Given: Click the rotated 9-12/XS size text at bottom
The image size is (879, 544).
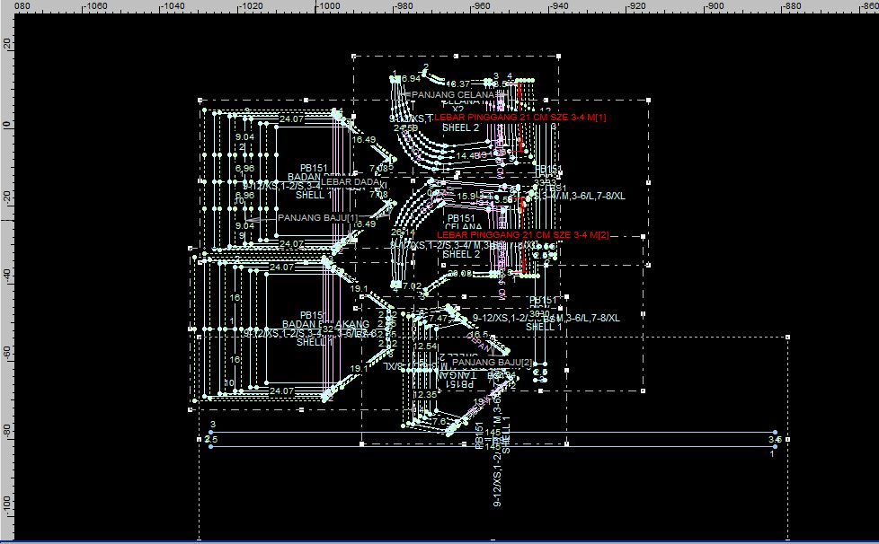Looking at the screenshot, I should tap(498, 480).
